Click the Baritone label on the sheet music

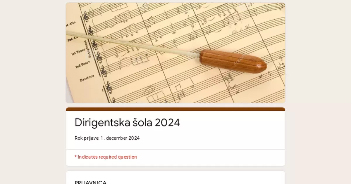click(87, 78)
